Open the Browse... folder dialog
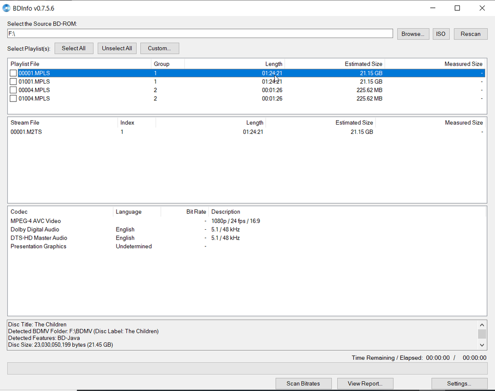This screenshot has width=495, height=391. click(x=413, y=34)
